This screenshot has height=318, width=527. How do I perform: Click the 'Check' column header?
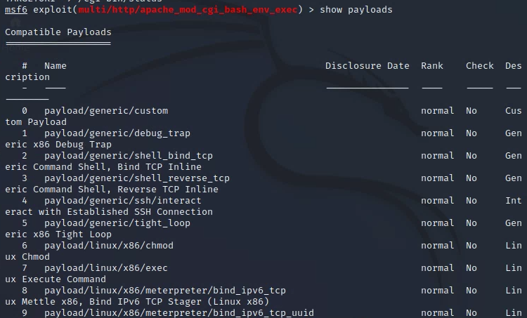[479, 66]
